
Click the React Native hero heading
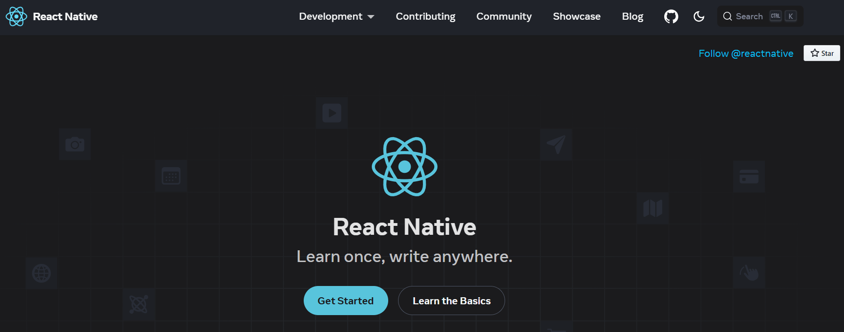tap(405, 227)
